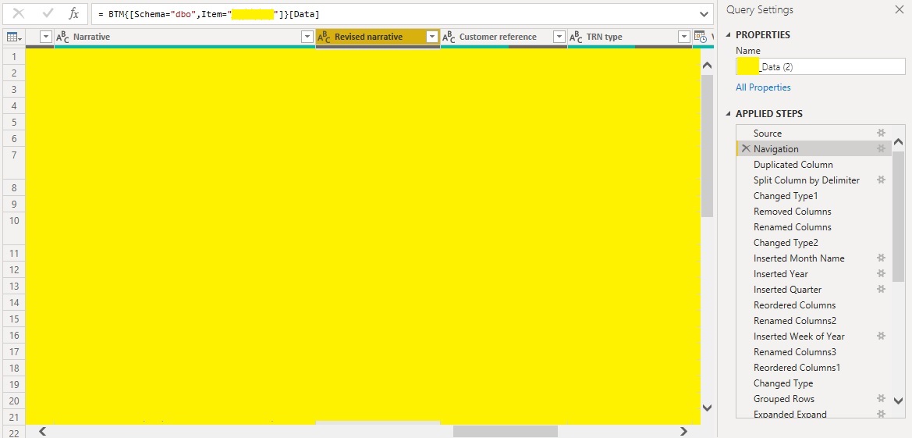Image resolution: width=912 pixels, height=438 pixels.
Task: Close the Query Settings pane
Action: pyautogui.click(x=899, y=10)
